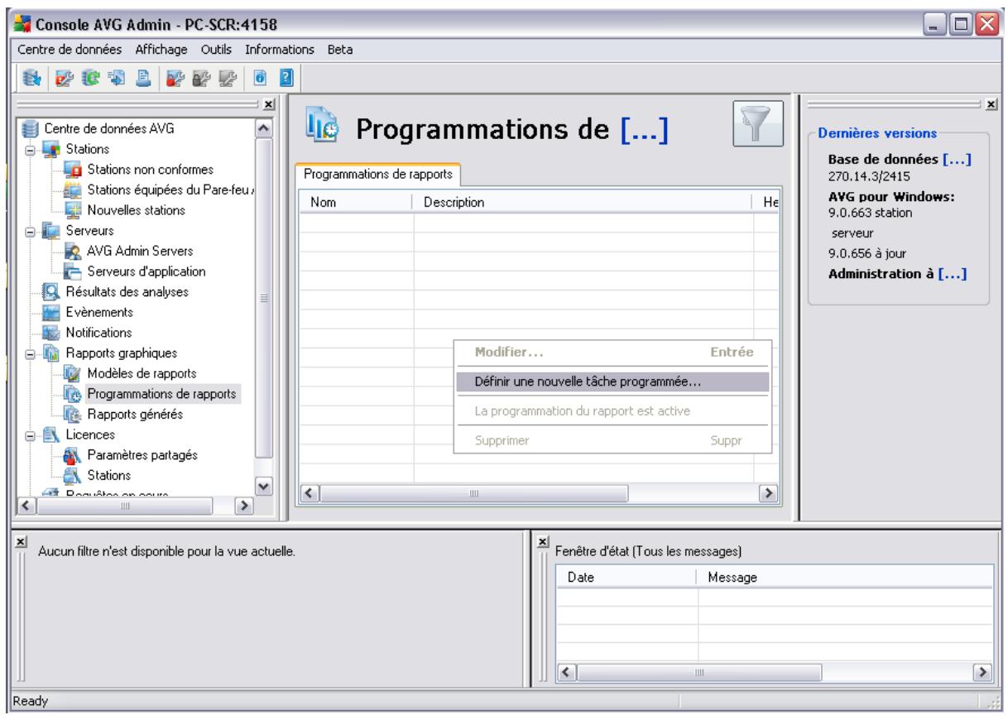Viewport: 1008px width, 715px height.
Task: Click the Résultats des analyses magnifier icon
Action: click(x=52, y=291)
